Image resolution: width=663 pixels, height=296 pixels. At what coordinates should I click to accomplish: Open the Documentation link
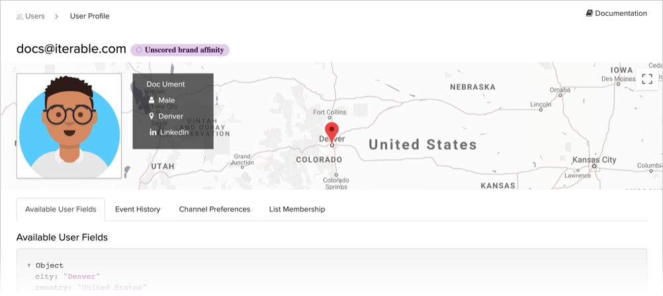621,13
